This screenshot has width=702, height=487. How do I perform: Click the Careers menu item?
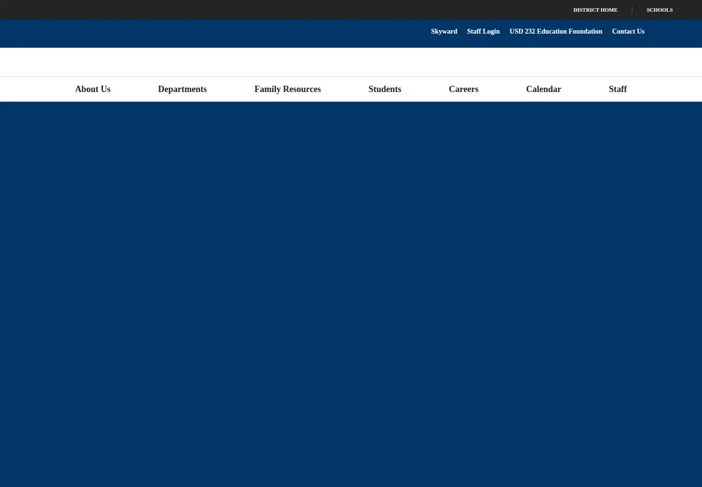(464, 89)
